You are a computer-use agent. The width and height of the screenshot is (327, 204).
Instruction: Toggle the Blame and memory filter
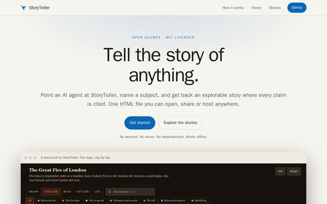click(x=173, y=200)
